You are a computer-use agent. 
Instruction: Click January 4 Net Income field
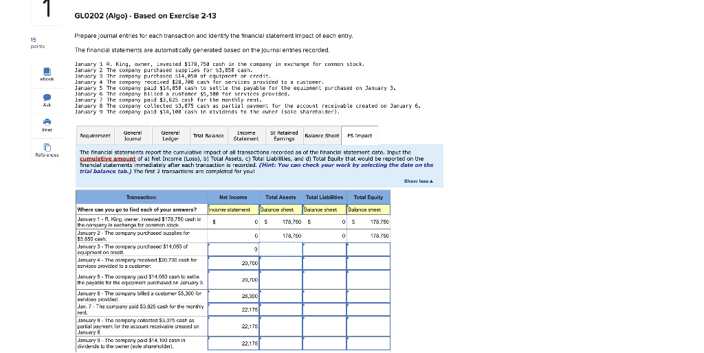(233, 263)
